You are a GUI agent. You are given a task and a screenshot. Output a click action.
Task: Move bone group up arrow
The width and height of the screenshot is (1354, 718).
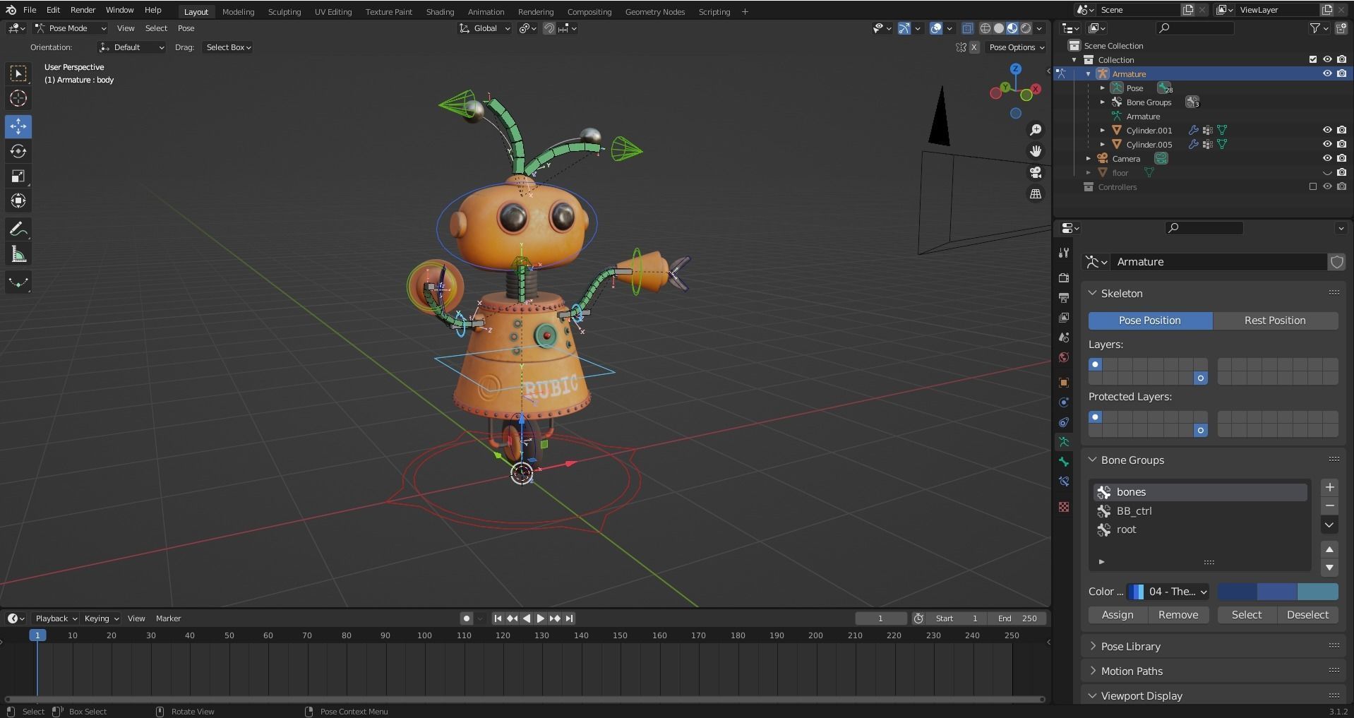(1329, 549)
